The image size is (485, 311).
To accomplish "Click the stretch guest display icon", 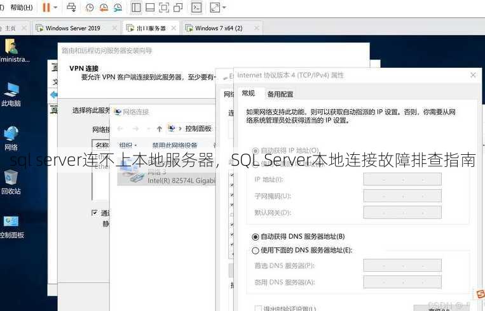I will pos(215,8).
